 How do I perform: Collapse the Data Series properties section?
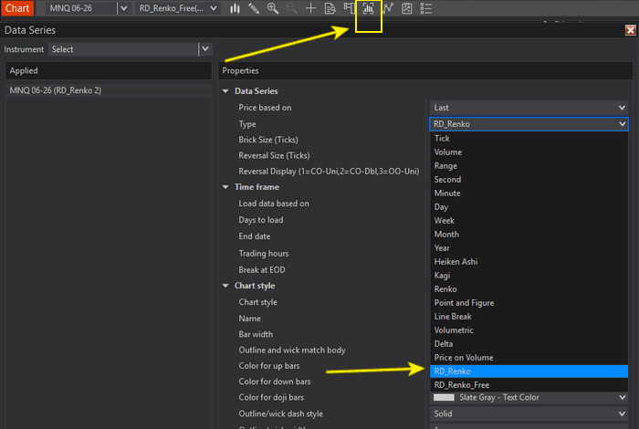click(225, 91)
